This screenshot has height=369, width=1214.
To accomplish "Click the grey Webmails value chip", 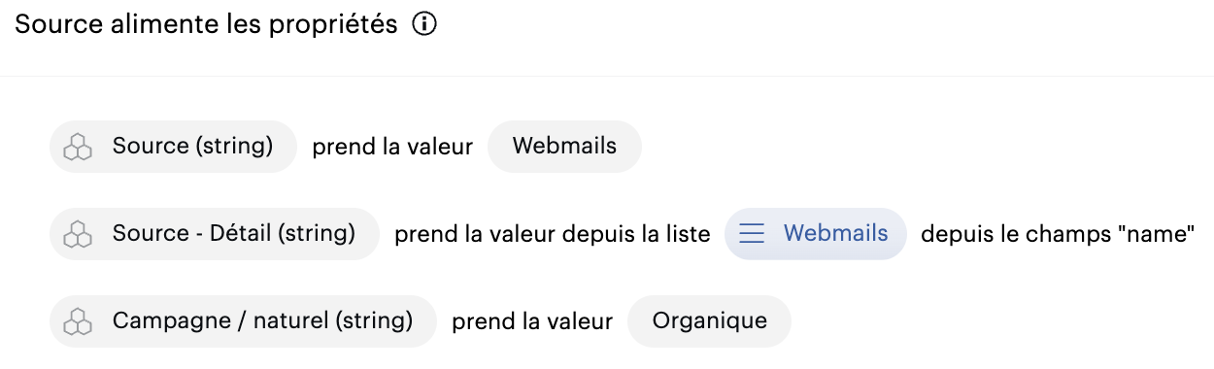I will (x=564, y=147).
